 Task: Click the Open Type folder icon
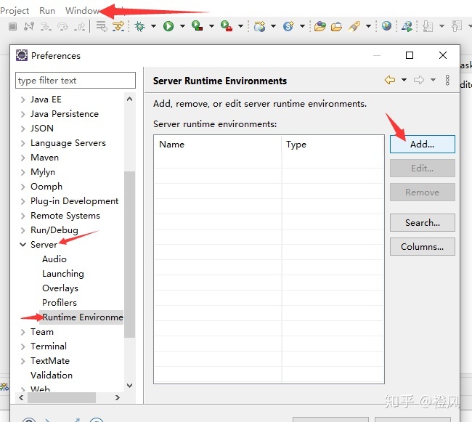point(320,26)
